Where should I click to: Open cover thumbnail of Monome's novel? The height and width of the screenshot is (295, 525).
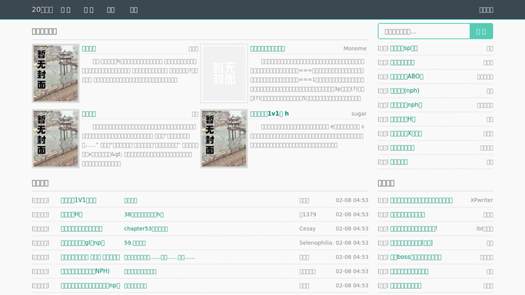coord(224,73)
